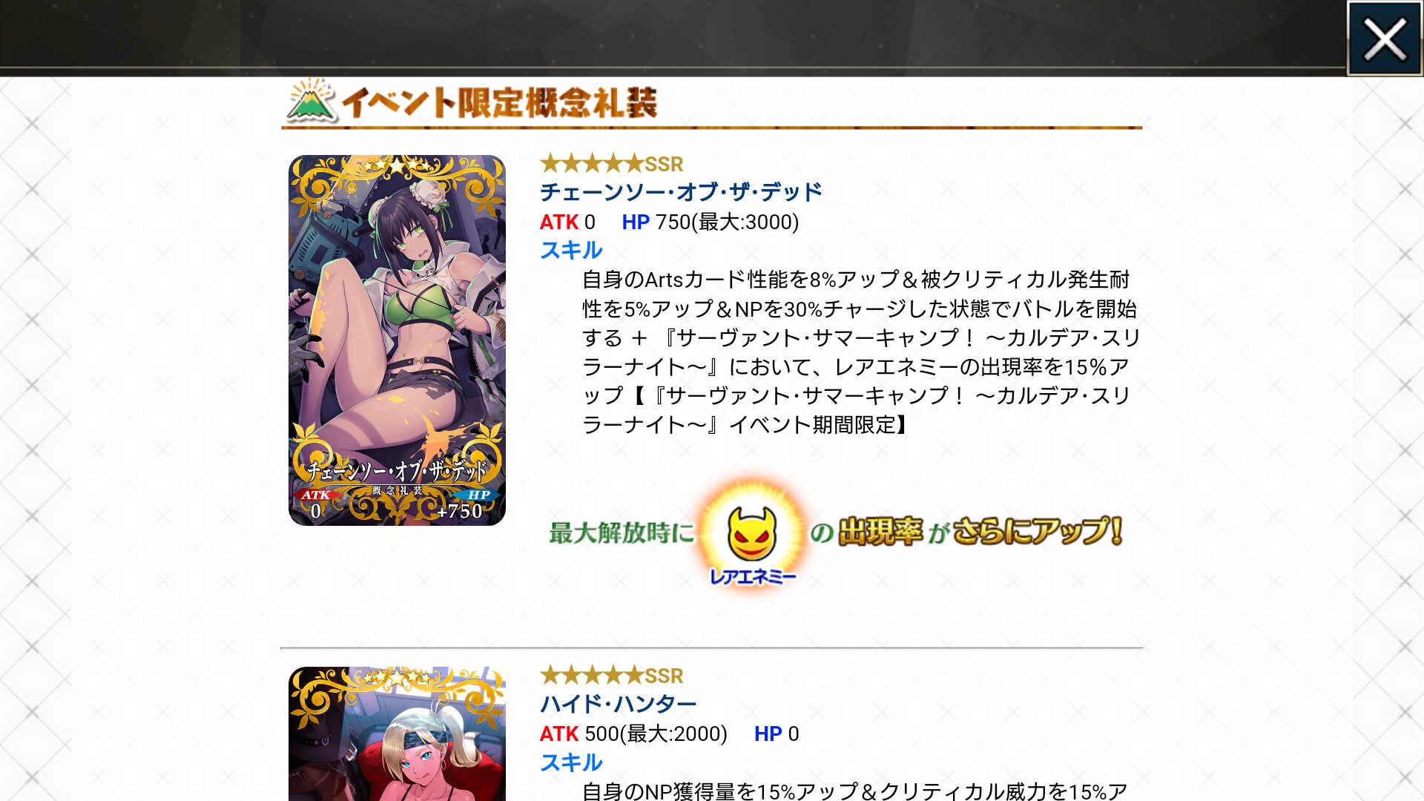Click the ATK 500(最大:2000) stat line
The image size is (1424, 801).
[633, 734]
